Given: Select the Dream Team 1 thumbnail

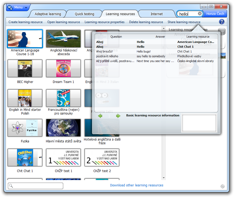Looking at the screenshot, I should pos(63,68).
